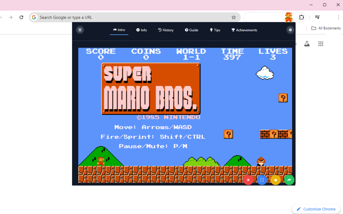This screenshot has height=214, width=343.
Task: Switch to the Intro tab
Action: pos(119,30)
